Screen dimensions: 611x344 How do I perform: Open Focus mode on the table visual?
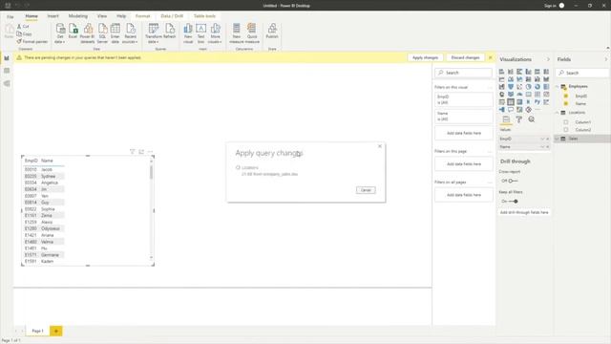click(141, 151)
